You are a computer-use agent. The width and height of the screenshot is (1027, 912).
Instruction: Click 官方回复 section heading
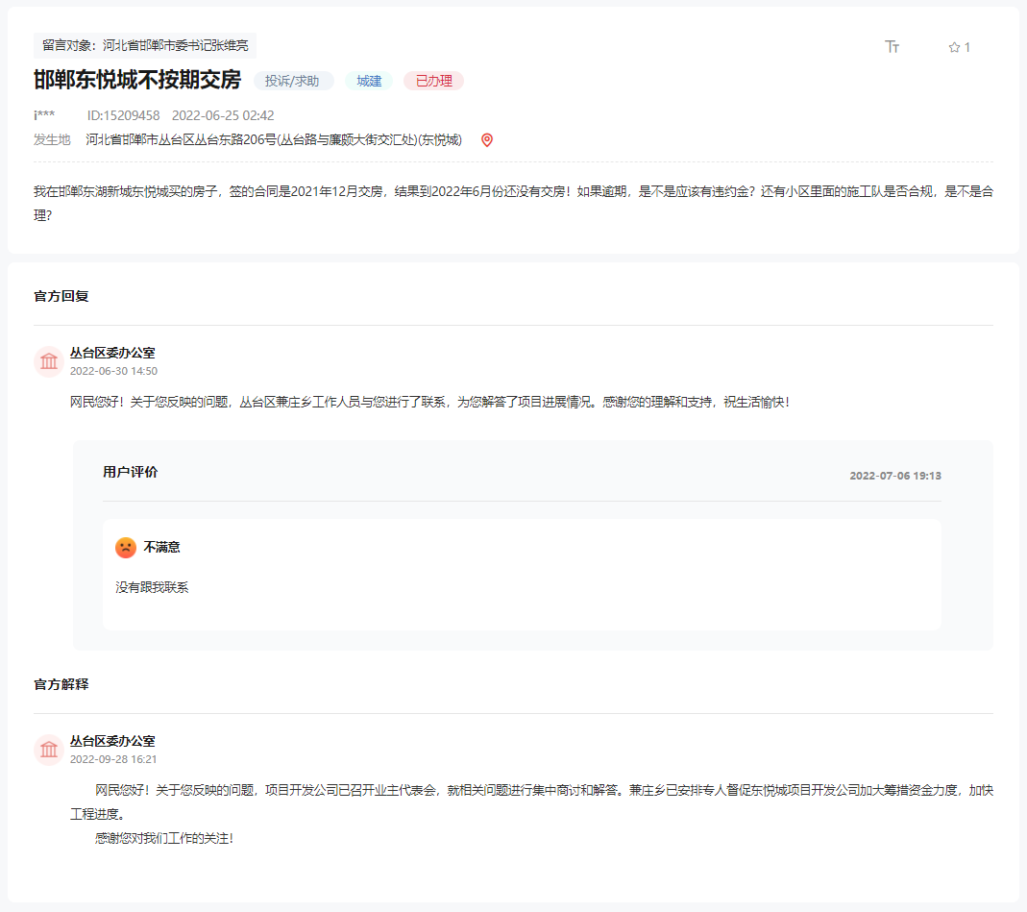pyautogui.click(x=61, y=296)
